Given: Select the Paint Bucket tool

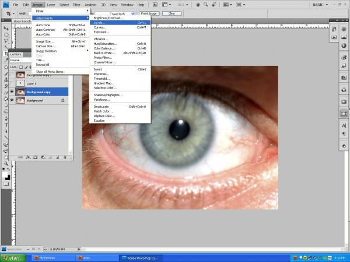Looking at the screenshot, I should [x=6, y=99].
